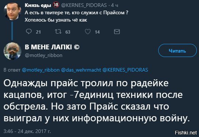Image resolution: width=199 pixels, height=137 pixels.
Task: Click the likes count 14
Action: pos(97,32)
